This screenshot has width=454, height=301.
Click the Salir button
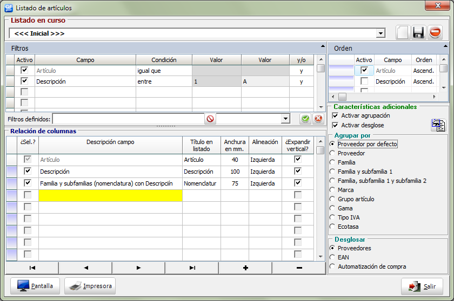(422, 286)
